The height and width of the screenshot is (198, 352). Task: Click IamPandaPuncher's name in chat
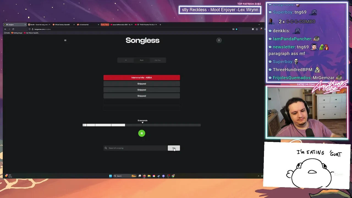(x=292, y=39)
